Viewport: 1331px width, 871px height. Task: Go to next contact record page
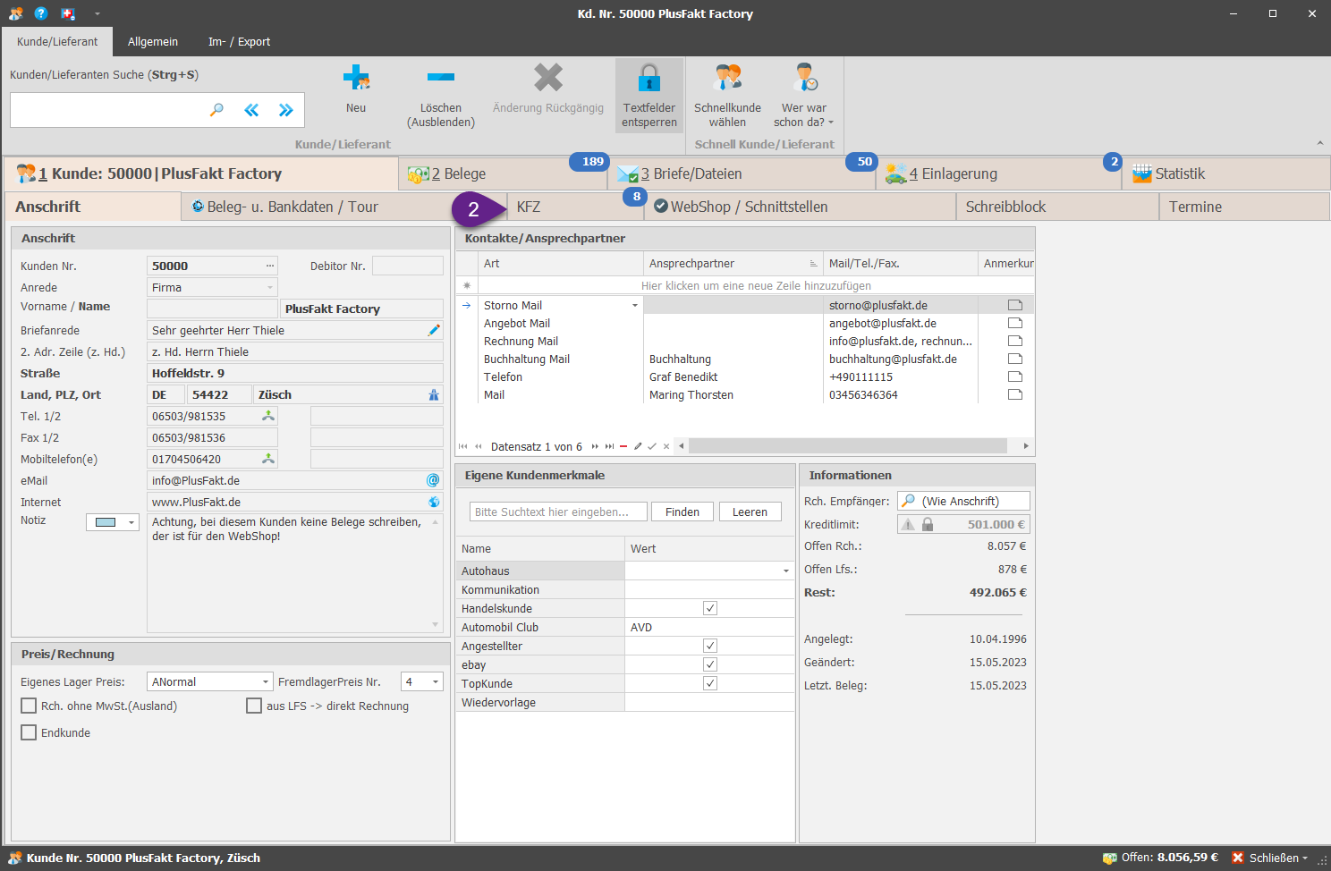(595, 446)
